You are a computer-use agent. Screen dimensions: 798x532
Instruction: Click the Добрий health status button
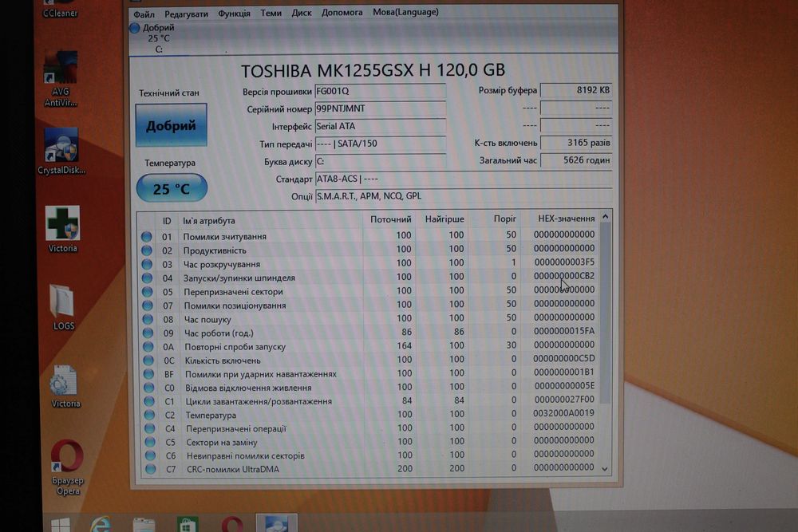point(171,125)
